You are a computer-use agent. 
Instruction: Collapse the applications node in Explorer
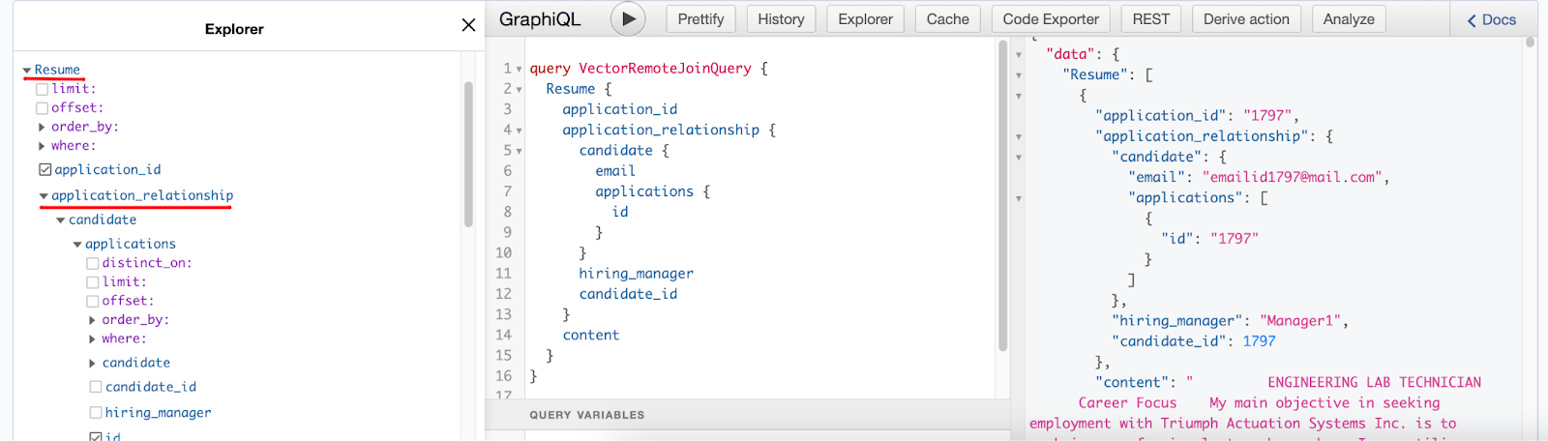pos(77,245)
